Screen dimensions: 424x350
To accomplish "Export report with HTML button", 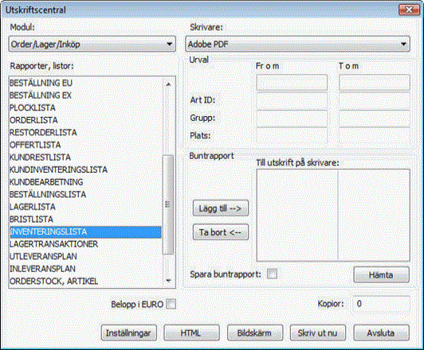I will click(x=192, y=333).
